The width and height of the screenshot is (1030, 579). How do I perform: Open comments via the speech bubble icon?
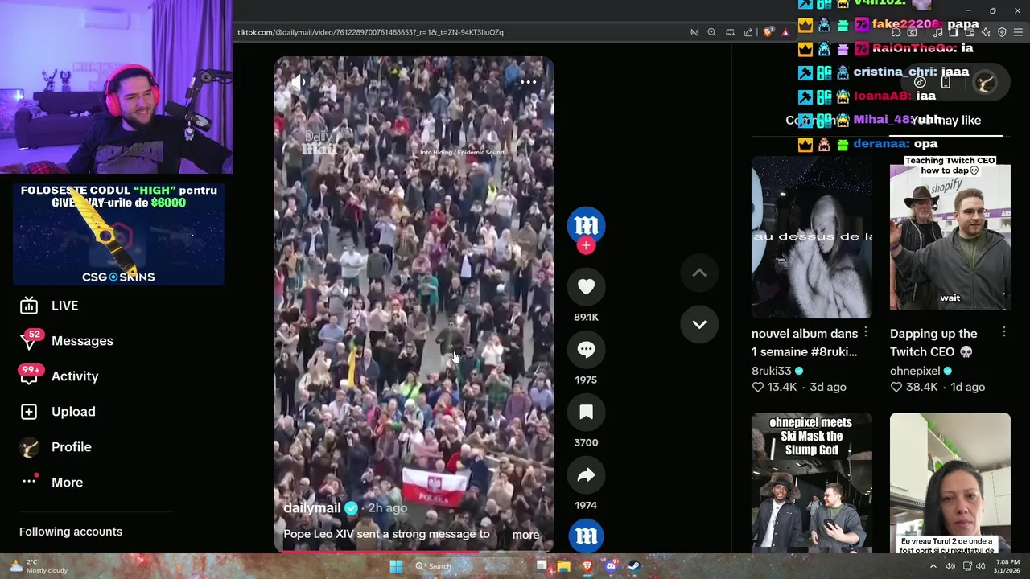pos(586,350)
